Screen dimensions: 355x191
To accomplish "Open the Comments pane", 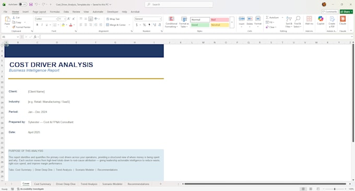I will click(x=330, y=11).
